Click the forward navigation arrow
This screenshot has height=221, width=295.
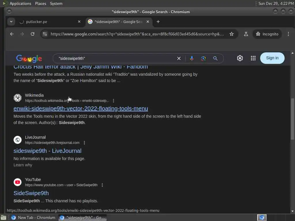(x=22, y=34)
